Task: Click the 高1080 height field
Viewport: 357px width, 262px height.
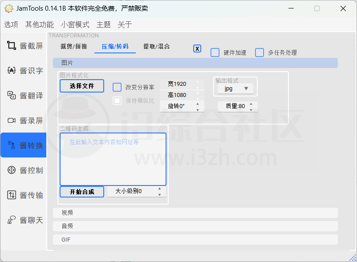Action: 182,95
